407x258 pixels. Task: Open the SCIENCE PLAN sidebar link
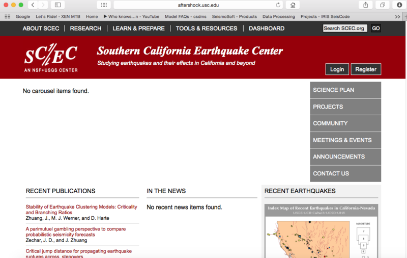tap(345, 90)
